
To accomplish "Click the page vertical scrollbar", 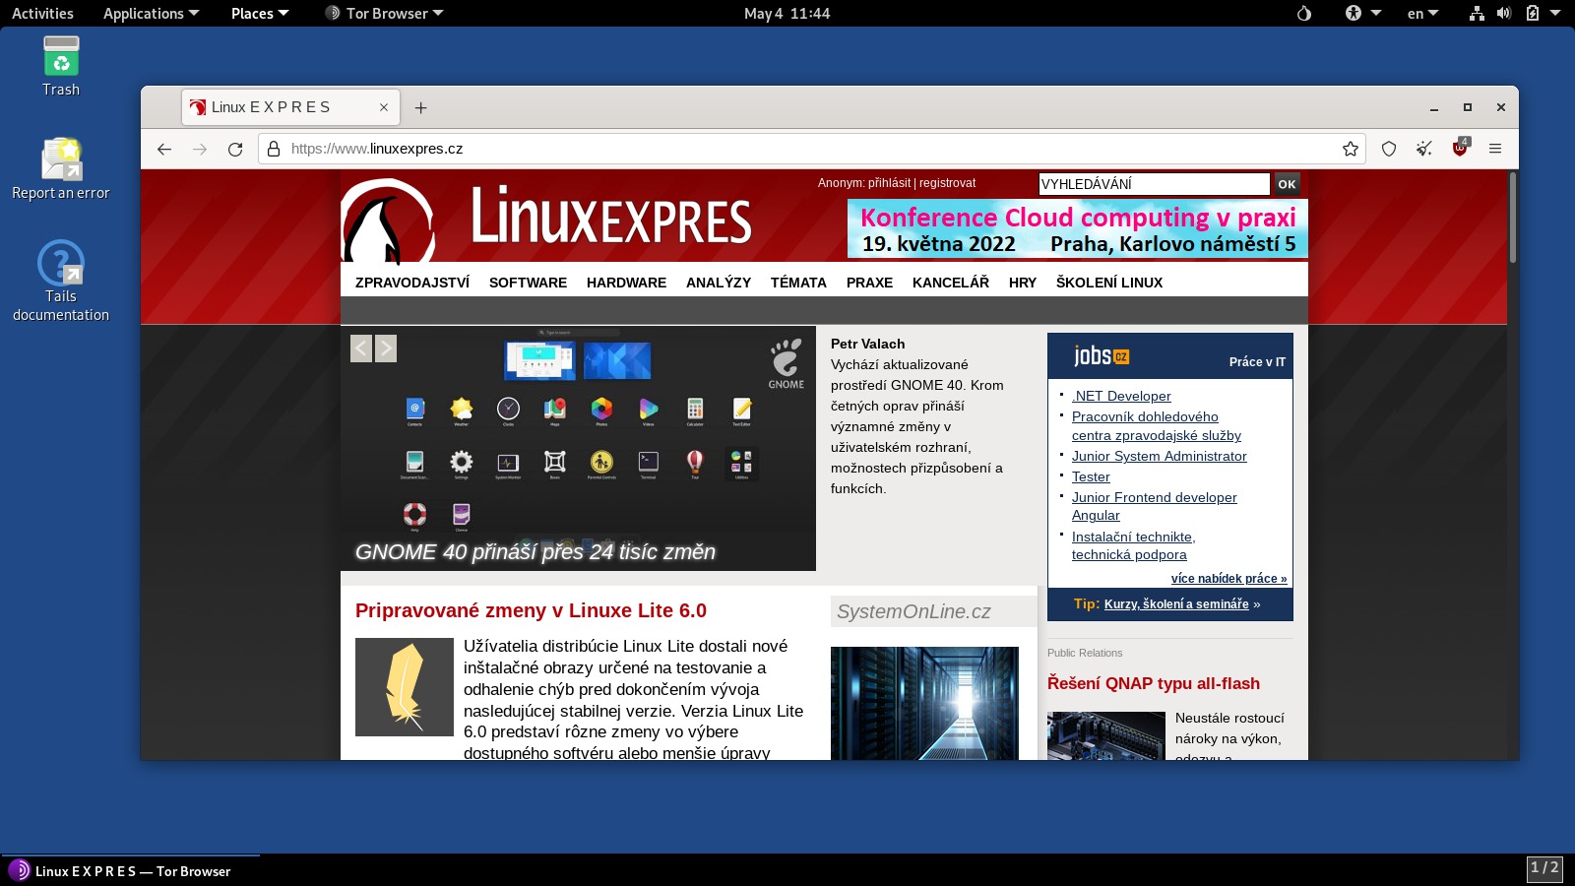I will coord(1513,218).
